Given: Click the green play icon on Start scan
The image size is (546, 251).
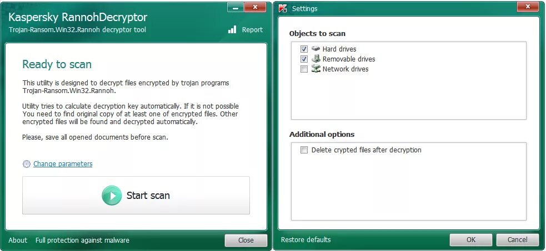Looking at the screenshot, I should pos(112,196).
